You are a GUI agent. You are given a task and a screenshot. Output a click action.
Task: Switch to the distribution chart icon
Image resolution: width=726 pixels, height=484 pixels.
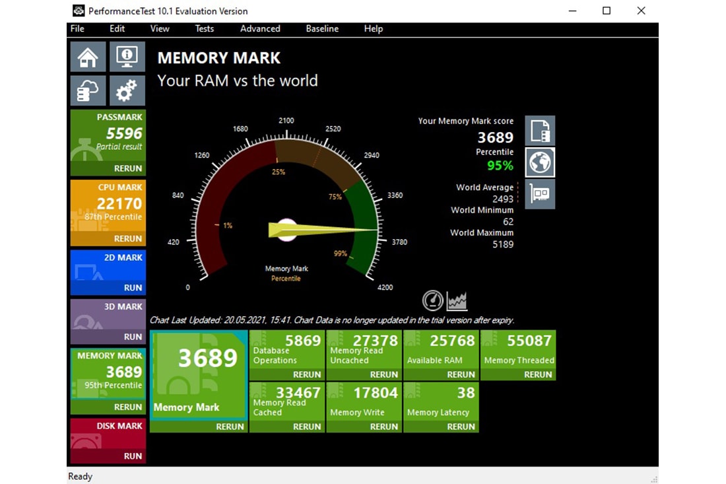(x=457, y=301)
